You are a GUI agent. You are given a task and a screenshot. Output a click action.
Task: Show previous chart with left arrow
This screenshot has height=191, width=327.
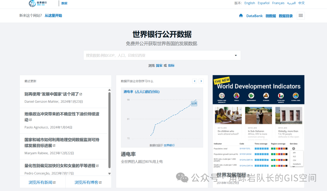tap(195, 81)
